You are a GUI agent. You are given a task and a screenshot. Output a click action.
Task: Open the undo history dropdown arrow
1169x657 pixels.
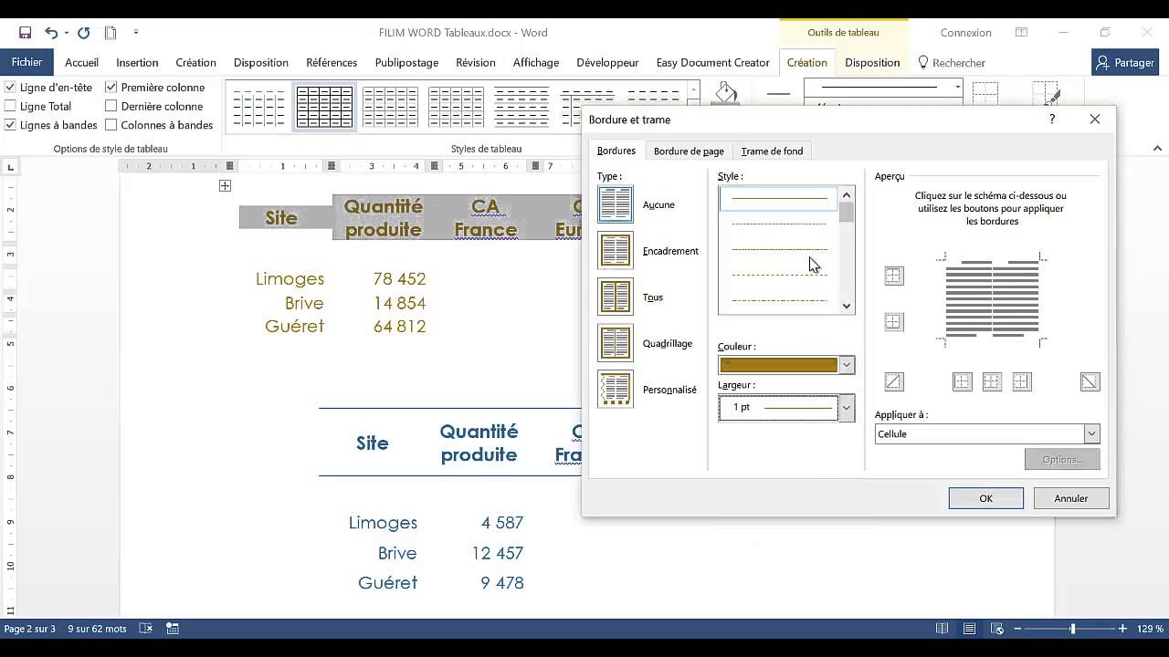click(67, 33)
